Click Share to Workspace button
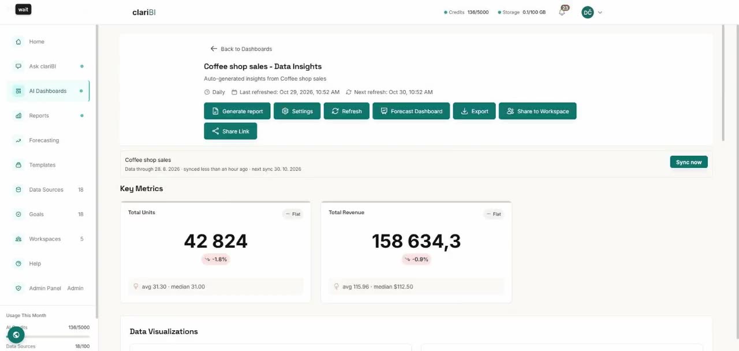Viewport: 739px width, 351px height. [x=538, y=111]
